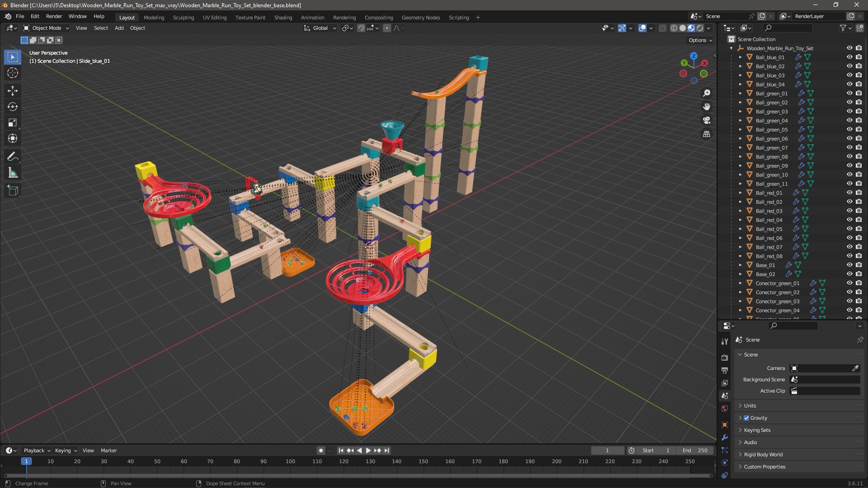Activate the Move tool
Viewport: 868px width, 488px height.
13,91
